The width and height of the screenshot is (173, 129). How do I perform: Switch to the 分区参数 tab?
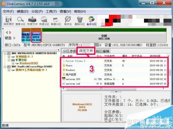point(69,51)
